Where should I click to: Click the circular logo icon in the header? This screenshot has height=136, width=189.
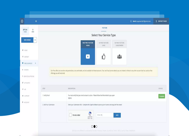click(x=22, y=21)
